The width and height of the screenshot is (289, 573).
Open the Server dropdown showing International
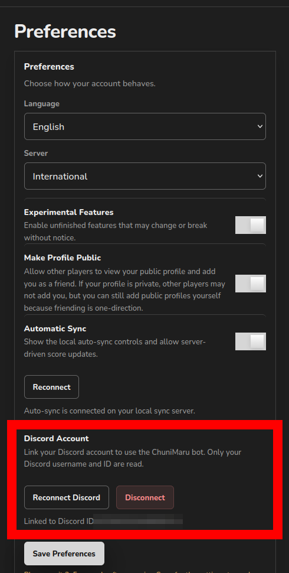tap(145, 176)
